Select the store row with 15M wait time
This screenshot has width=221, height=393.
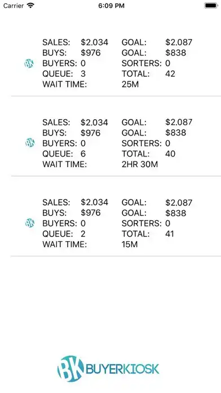116,223
